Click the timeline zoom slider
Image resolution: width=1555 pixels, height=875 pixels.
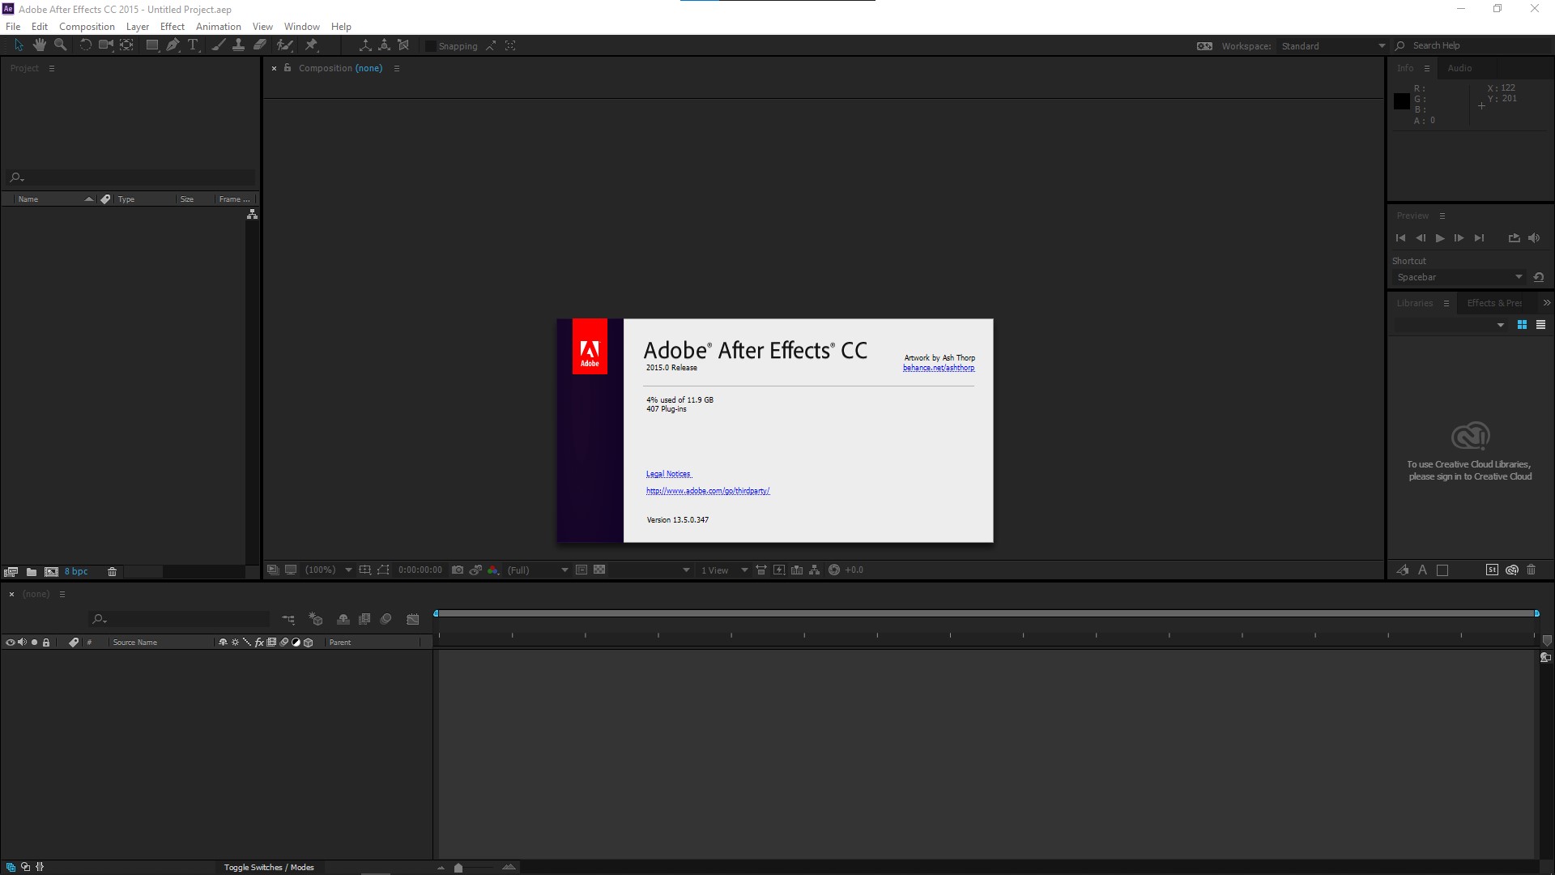(x=458, y=868)
